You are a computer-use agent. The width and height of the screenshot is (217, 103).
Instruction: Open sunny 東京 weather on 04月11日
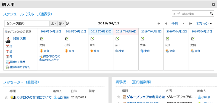click(44, 51)
